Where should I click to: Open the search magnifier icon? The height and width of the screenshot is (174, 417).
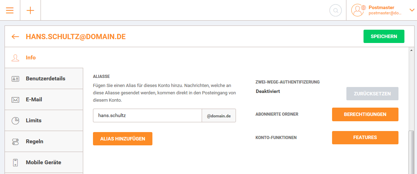pyautogui.click(x=335, y=10)
